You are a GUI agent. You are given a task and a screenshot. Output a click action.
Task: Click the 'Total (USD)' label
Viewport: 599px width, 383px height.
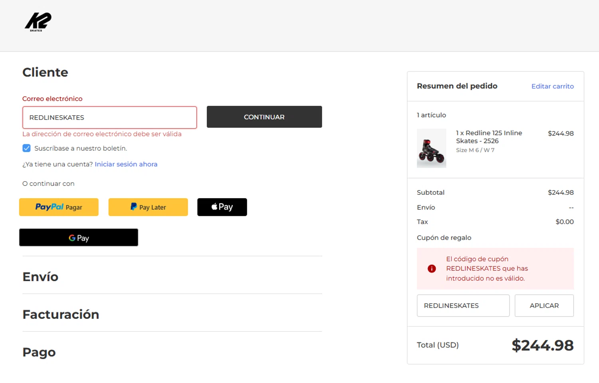coord(438,345)
